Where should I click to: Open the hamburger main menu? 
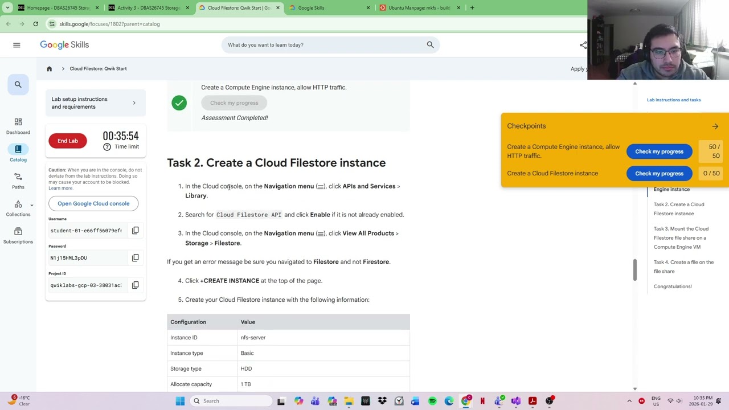click(17, 45)
